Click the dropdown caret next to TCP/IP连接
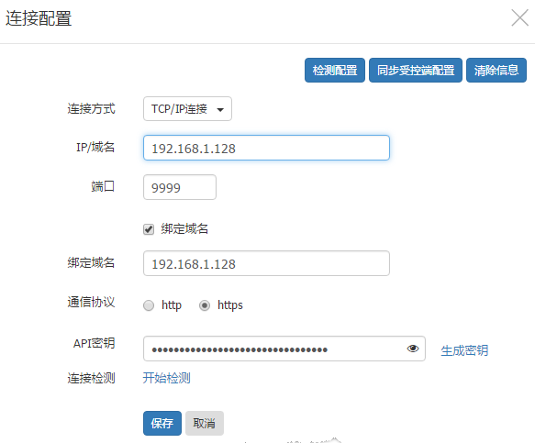 click(x=220, y=109)
